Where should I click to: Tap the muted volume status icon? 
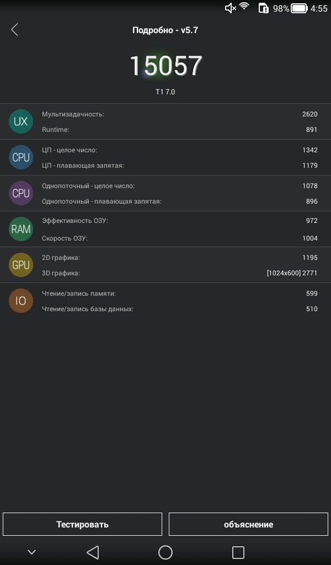pyautogui.click(x=231, y=8)
